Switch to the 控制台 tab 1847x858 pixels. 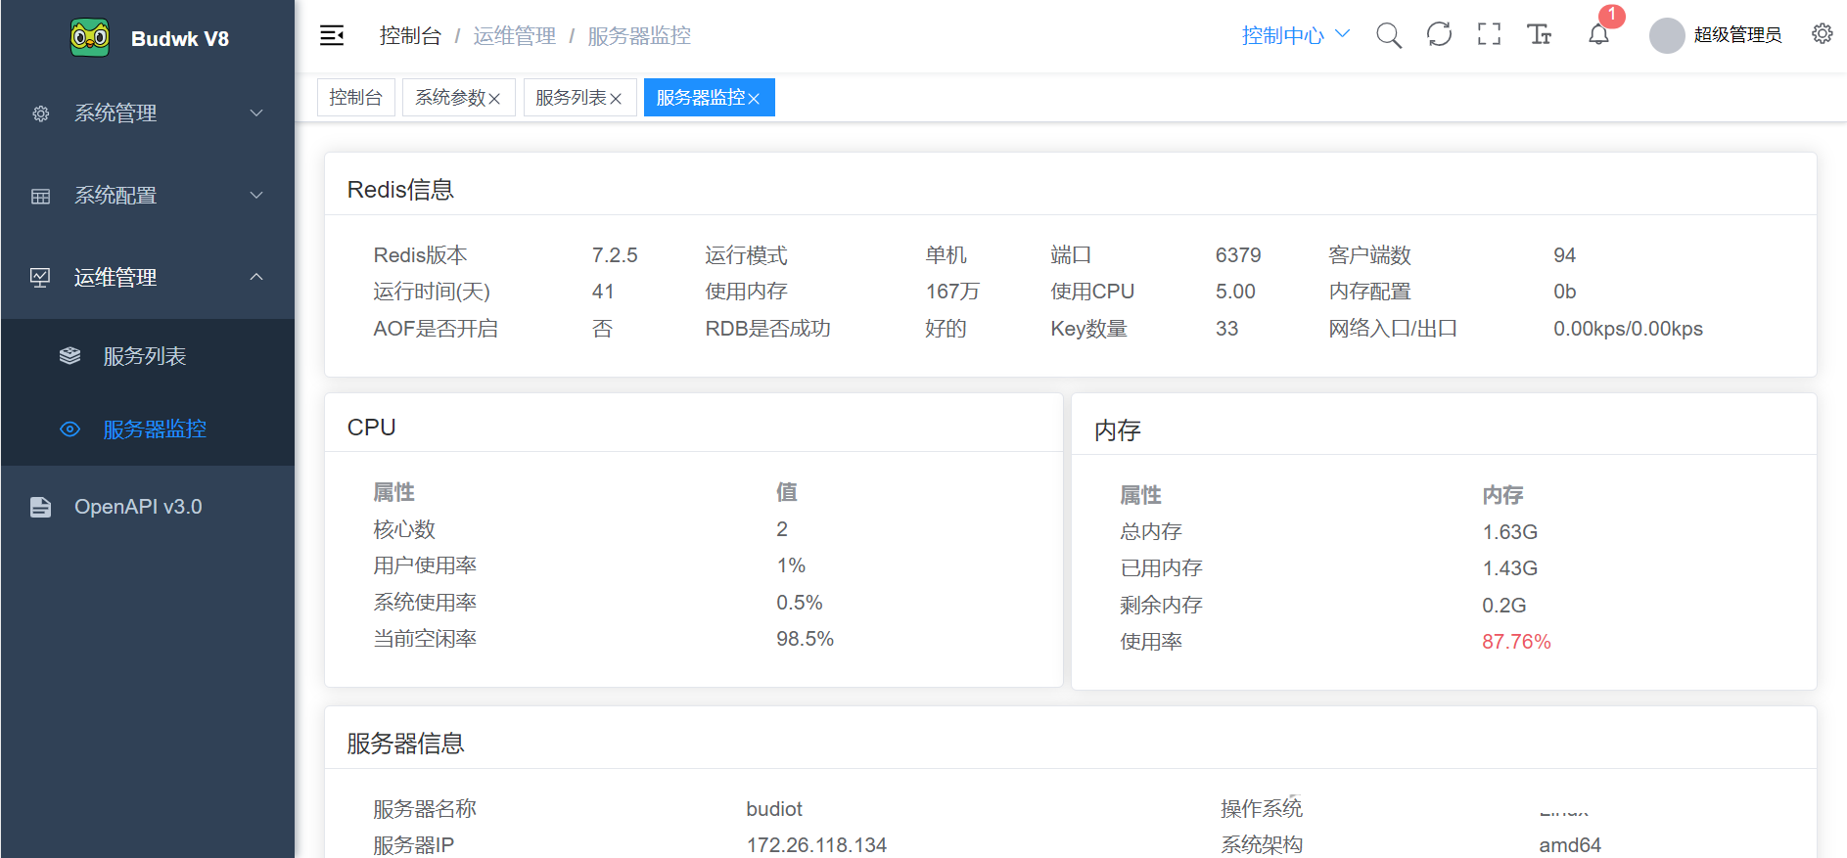pyautogui.click(x=355, y=98)
